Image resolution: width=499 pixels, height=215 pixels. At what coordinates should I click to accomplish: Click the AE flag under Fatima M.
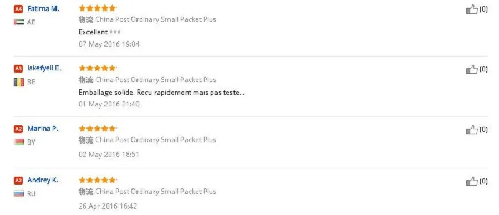(x=19, y=22)
